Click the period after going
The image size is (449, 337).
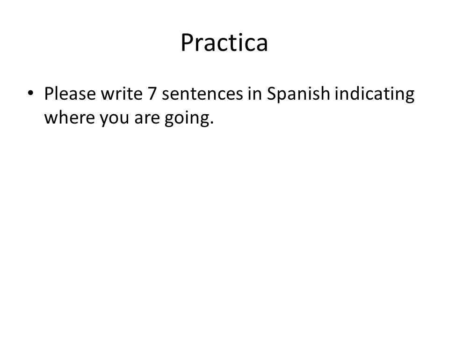point(212,123)
